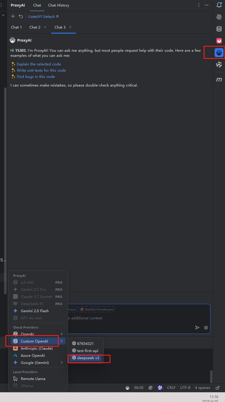This screenshot has width=225, height=402.
Task: Choose GPT-4o mini model
Action: click(38, 318)
